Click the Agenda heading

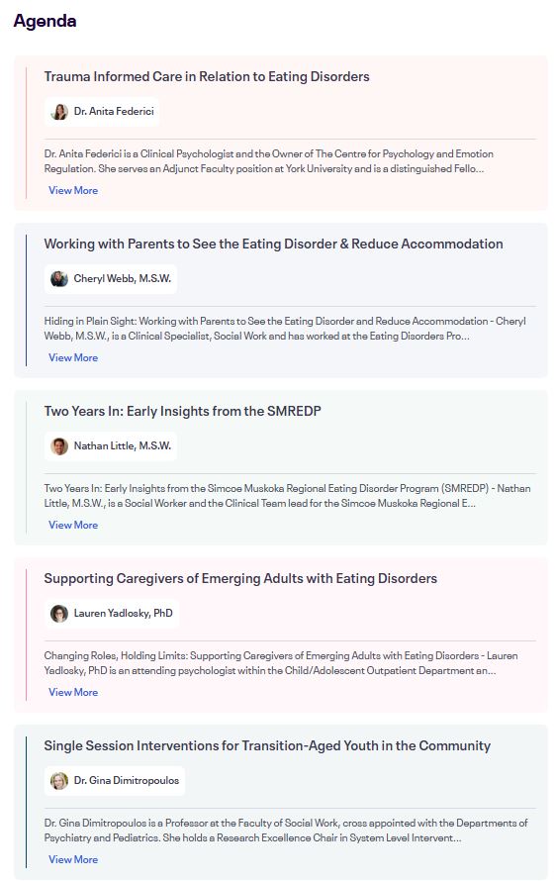pyautogui.click(x=45, y=21)
